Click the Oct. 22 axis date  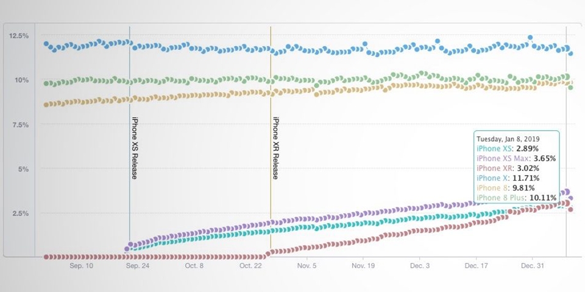pyautogui.click(x=250, y=266)
